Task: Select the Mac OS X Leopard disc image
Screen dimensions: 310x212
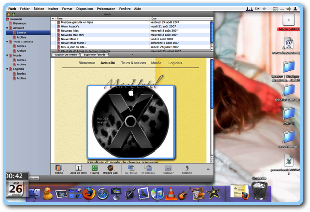Action: 131,122
